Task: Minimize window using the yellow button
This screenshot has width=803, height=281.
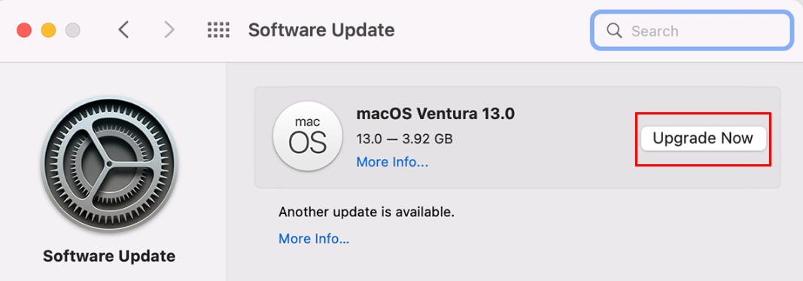Action: point(49,30)
